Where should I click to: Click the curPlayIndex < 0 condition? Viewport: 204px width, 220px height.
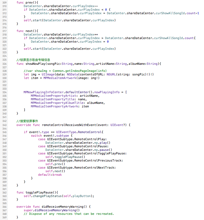pyautogui.click(x=68, y=10)
